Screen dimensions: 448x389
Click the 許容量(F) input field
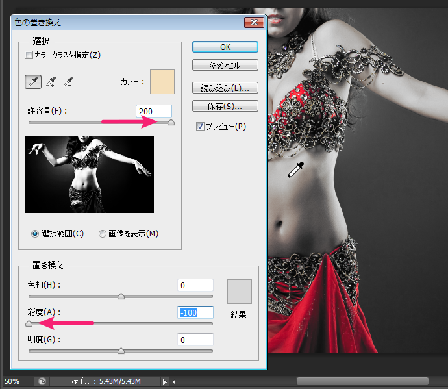154,112
